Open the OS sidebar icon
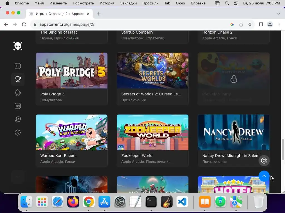Image resolution: width=285 pixels, height=213 pixels. click(x=18, y=106)
